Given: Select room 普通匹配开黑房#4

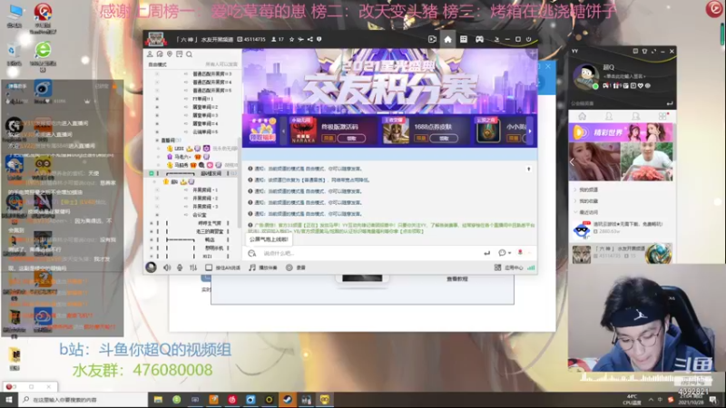Looking at the screenshot, I should [x=212, y=82].
